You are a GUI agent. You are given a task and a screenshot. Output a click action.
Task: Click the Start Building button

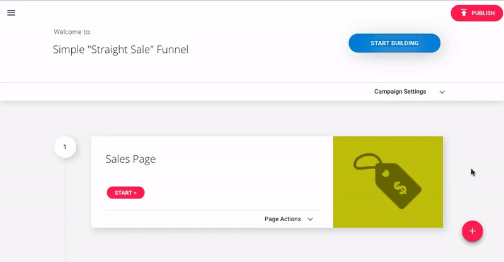(x=394, y=43)
